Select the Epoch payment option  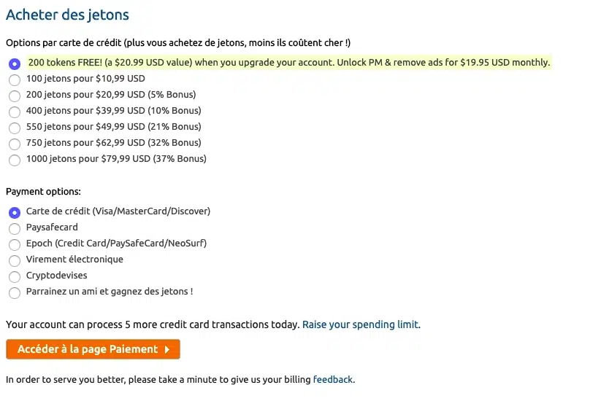pyautogui.click(x=15, y=244)
